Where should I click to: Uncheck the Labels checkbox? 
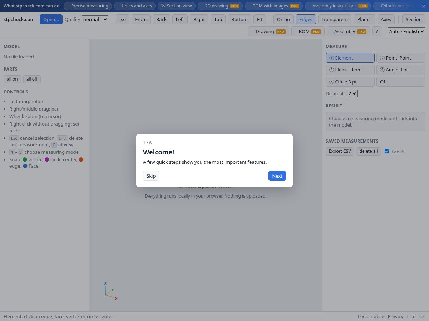tap(387, 151)
